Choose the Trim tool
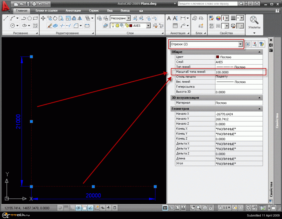 coord(62,26)
